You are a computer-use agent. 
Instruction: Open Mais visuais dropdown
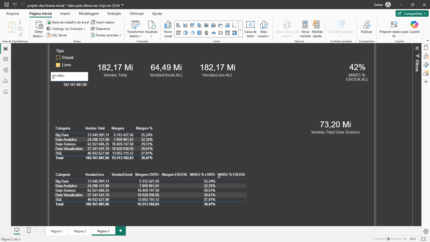click(x=264, y=34)
